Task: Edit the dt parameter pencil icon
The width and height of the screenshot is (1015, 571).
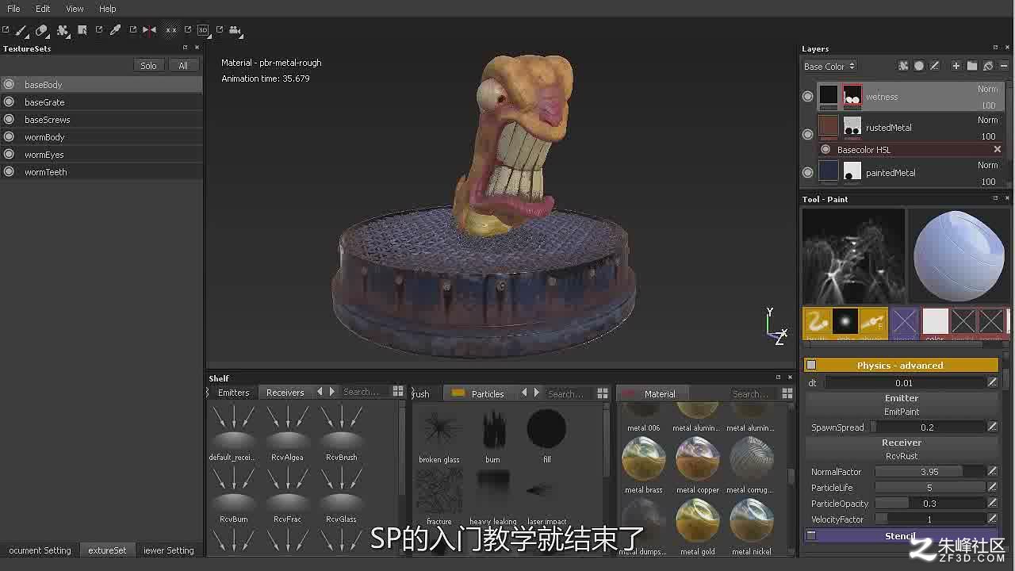Action: 992,382
